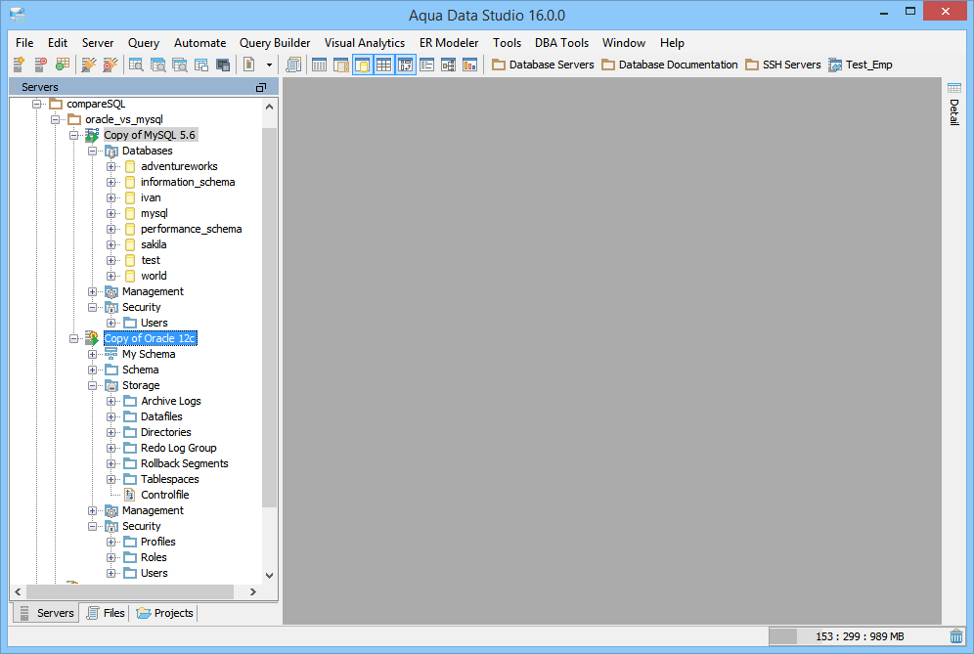Collapse the oracle_vs_mysql folder
974x654 pixels.
coord(56,119)
